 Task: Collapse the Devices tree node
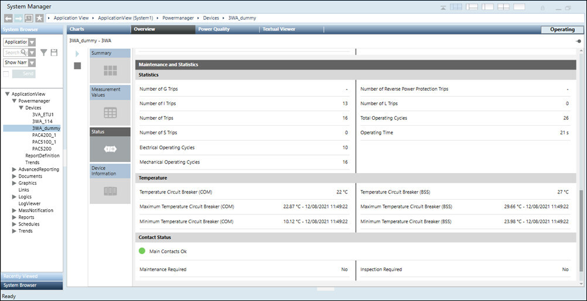click(21, 108)
